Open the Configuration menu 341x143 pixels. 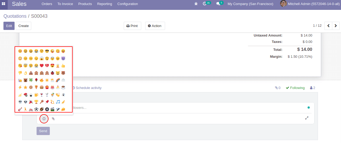(128, 4)
